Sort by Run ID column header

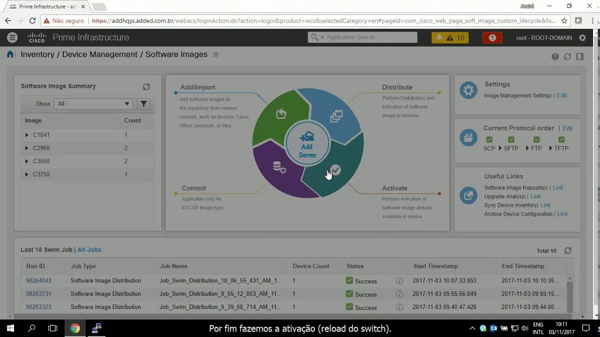43,266
